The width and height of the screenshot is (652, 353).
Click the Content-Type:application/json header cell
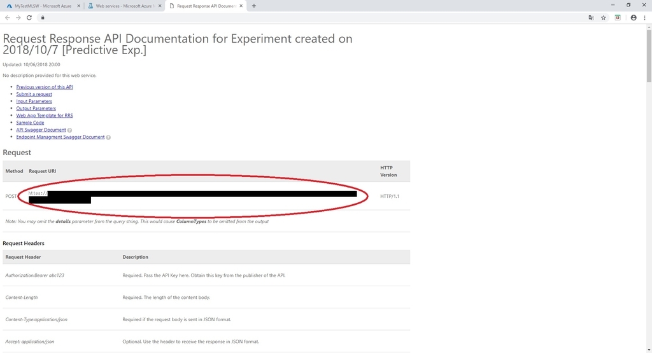(36, 319)
